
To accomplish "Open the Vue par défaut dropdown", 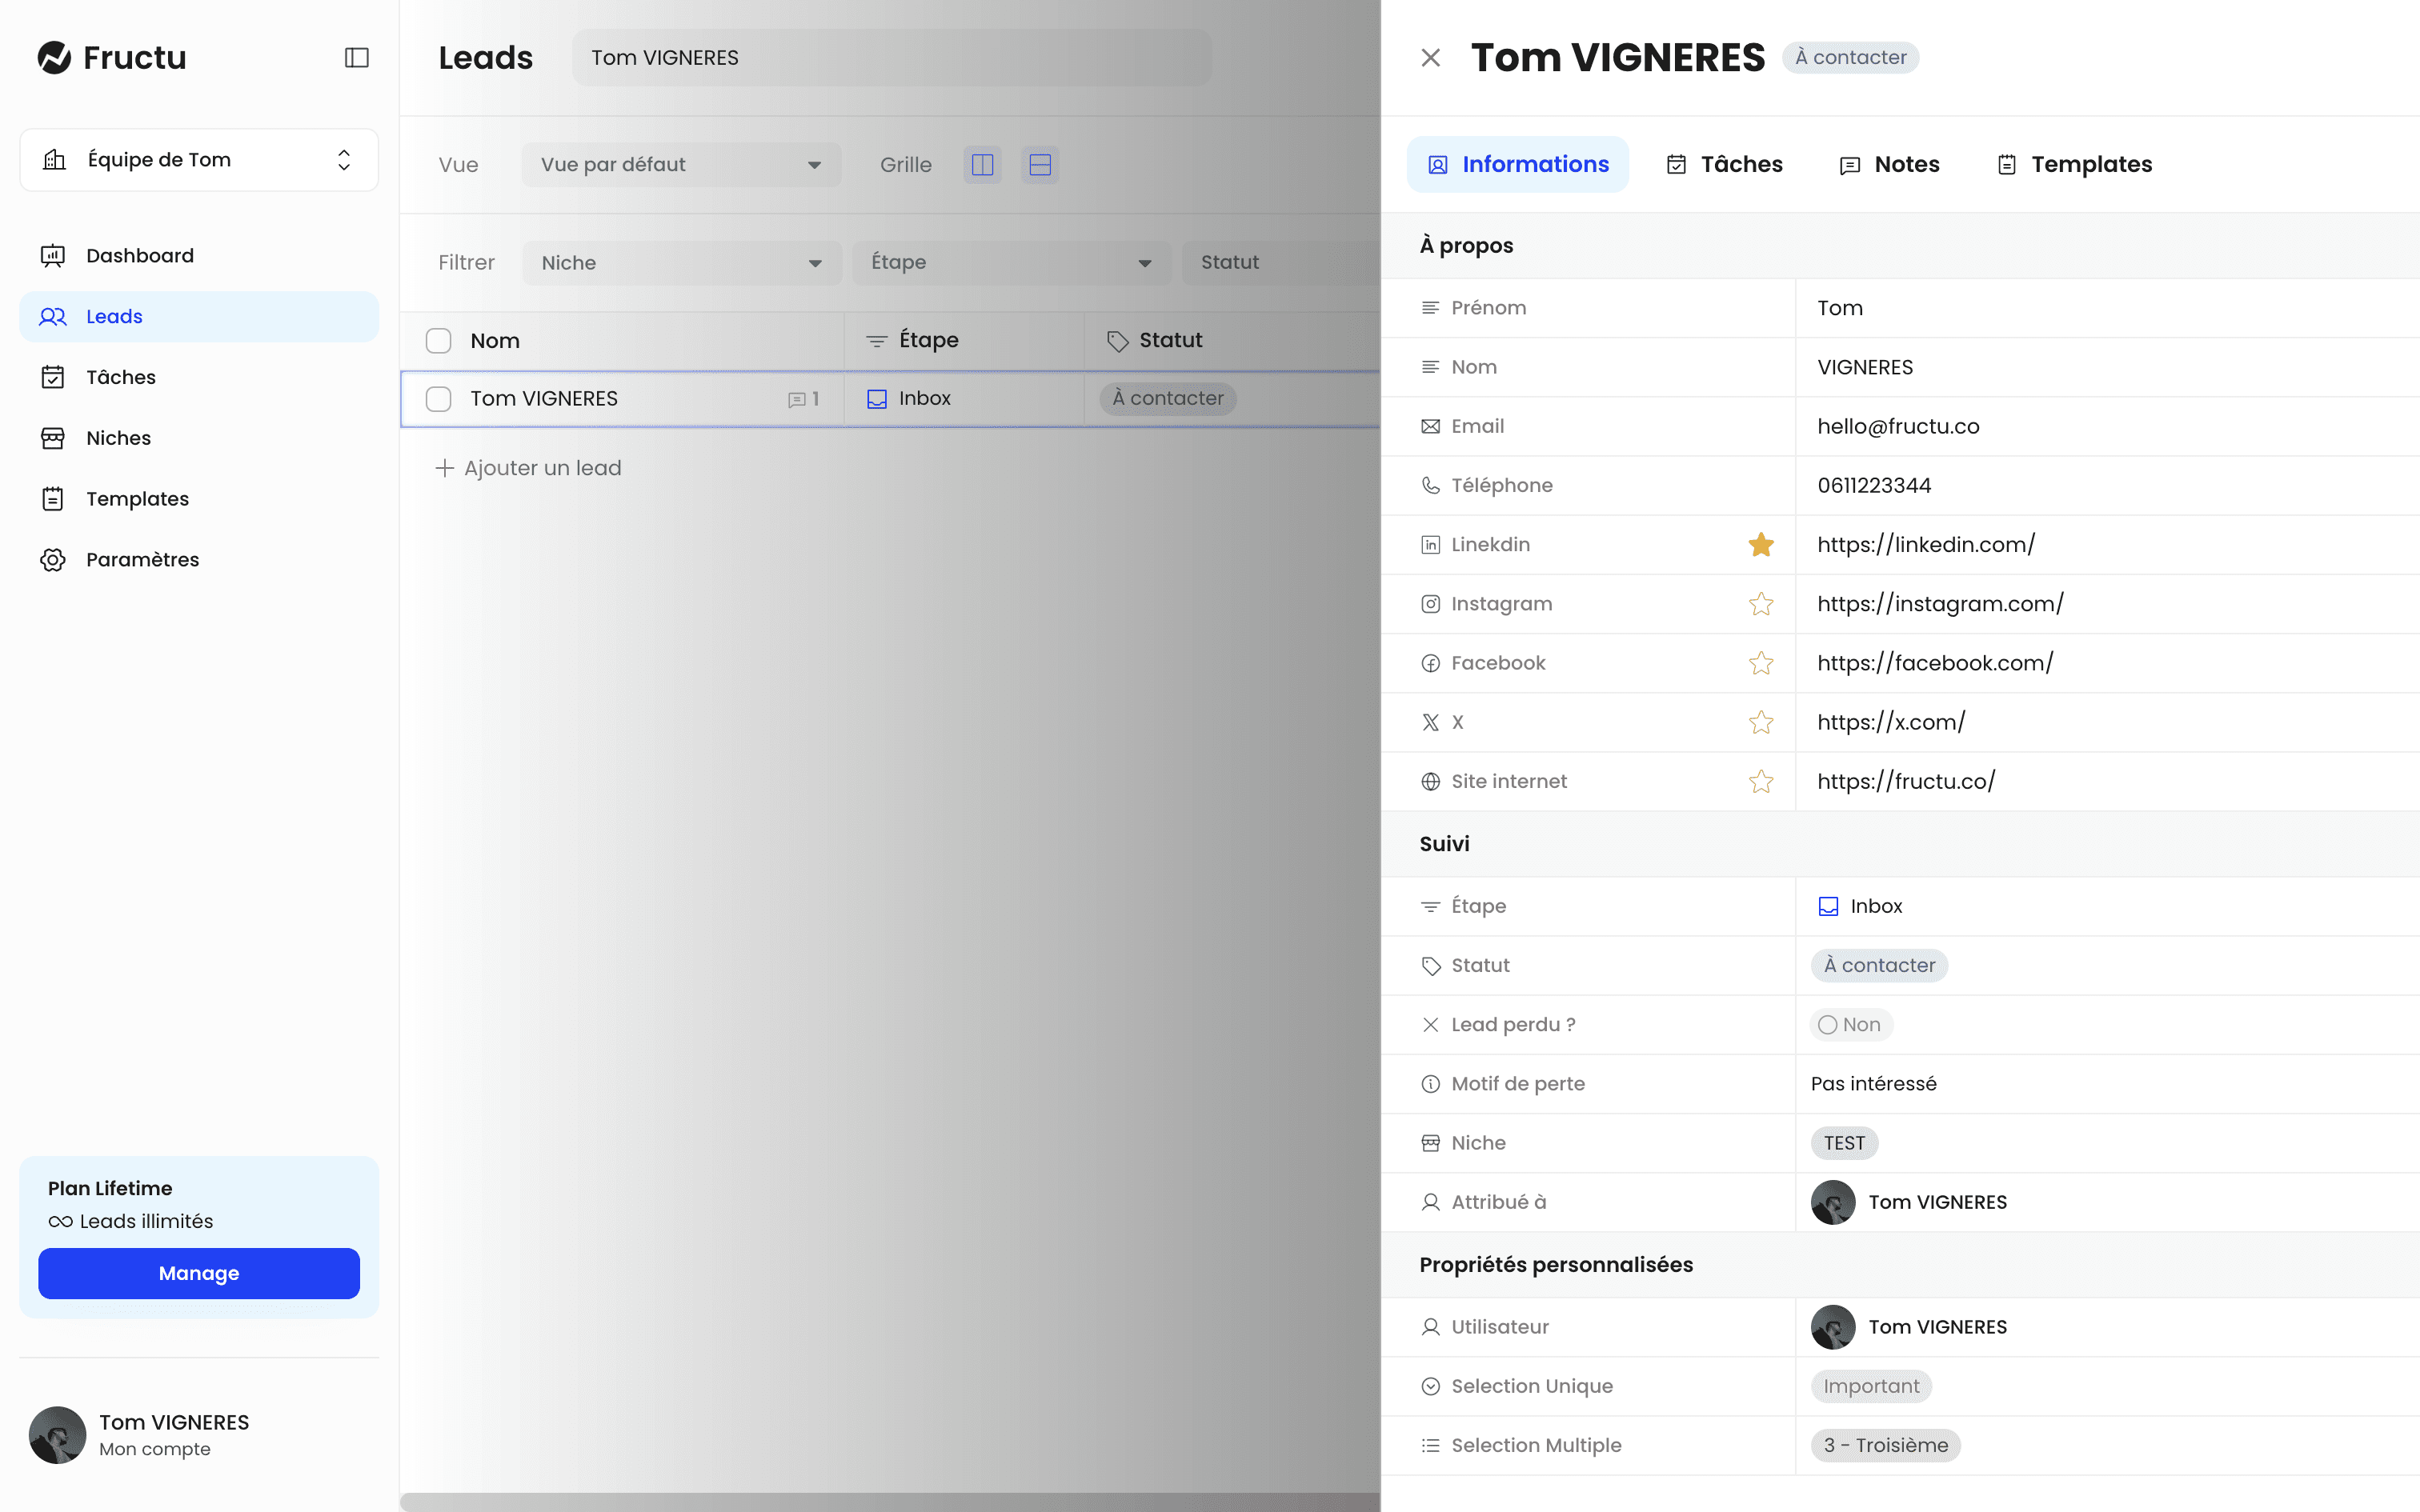I will click(680, 165).
